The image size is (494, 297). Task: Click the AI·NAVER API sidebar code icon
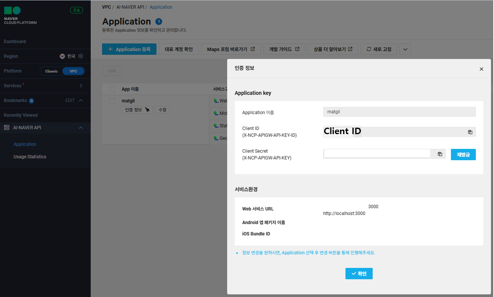[6, 128]
